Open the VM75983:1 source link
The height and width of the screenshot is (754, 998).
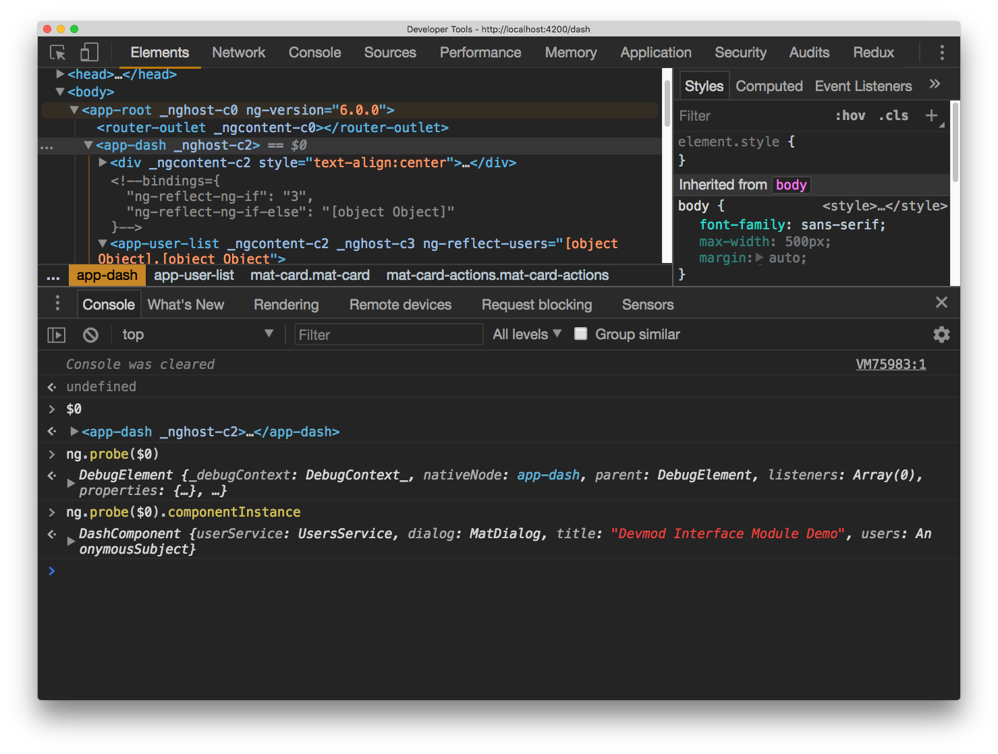point(891,364)
